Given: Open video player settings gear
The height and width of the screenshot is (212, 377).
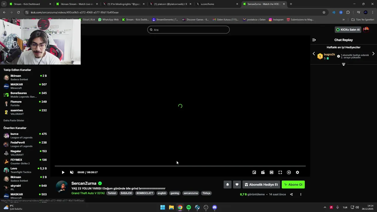Looking at the screenshot, I should 297,172.
